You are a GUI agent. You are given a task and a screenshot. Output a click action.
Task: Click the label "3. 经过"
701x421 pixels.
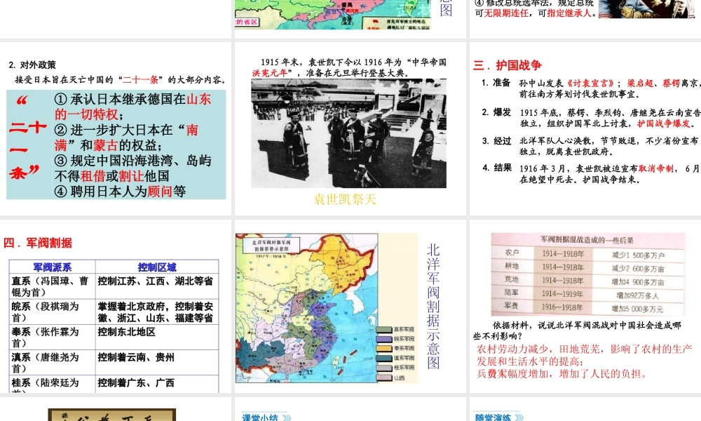click(x=496, y=141)
